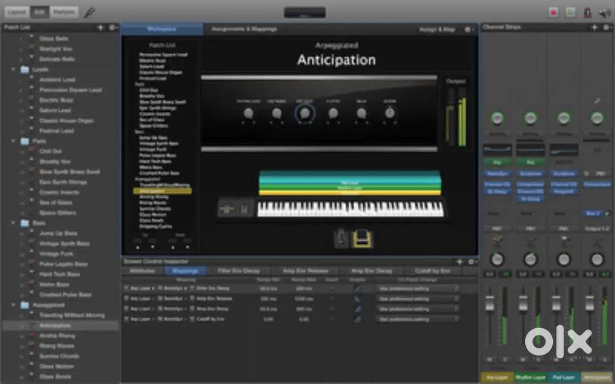Toggle the invert checkbox for the Amp Env Release mapping

point(332,299)
